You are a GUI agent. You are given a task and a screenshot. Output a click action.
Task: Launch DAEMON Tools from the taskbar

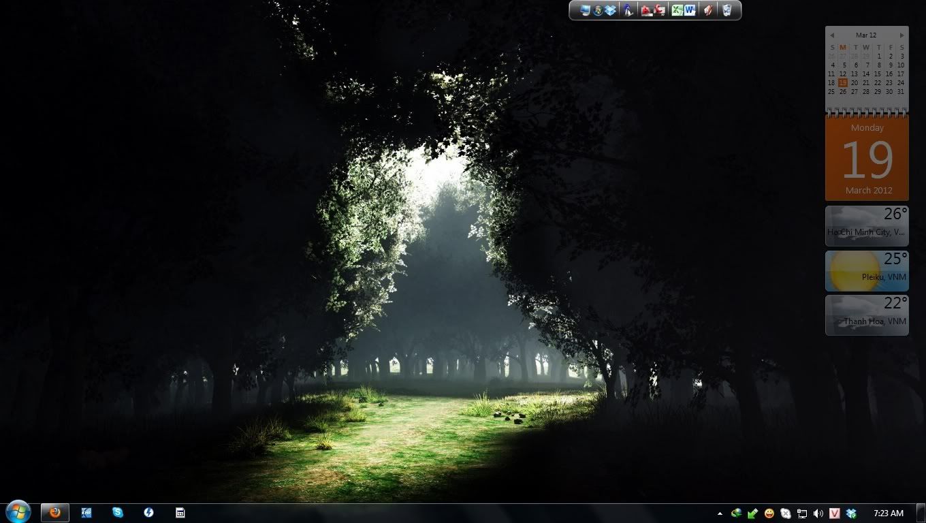tap(148, 512)
